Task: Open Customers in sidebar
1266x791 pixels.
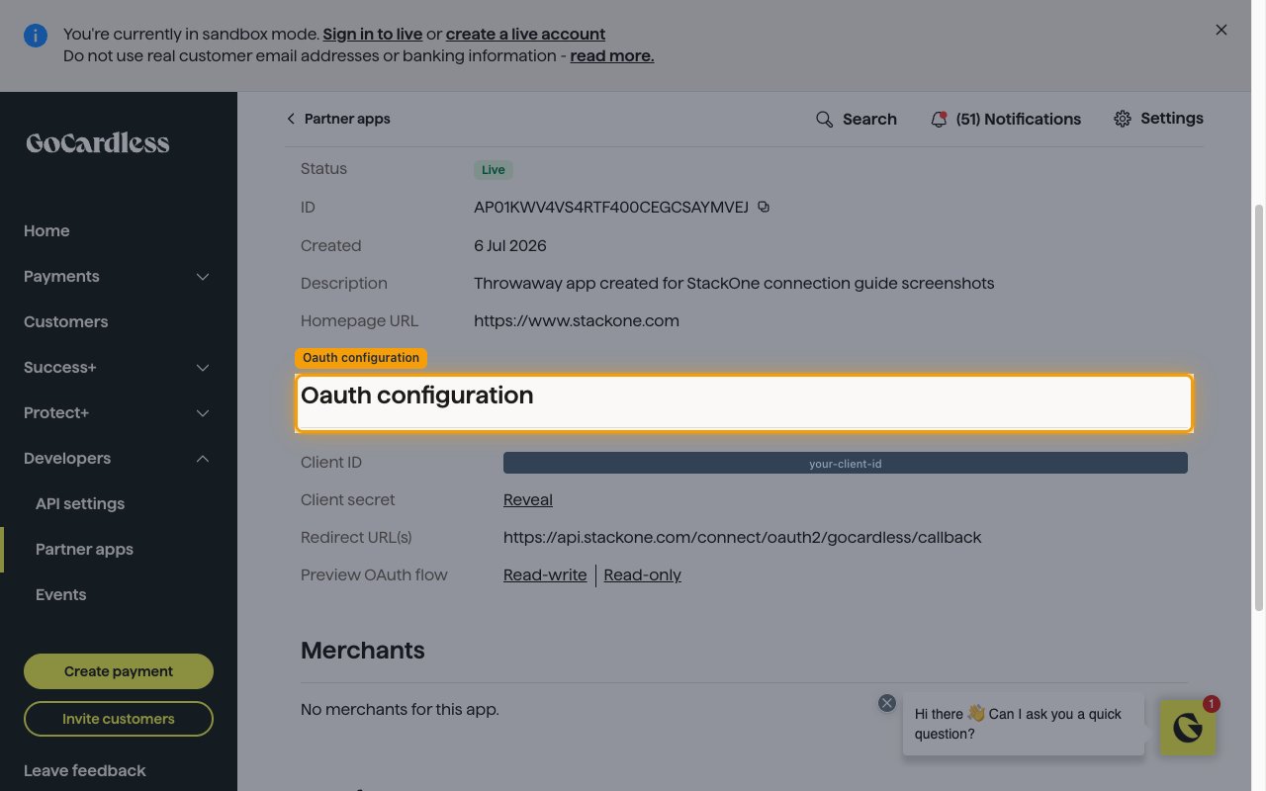Action: pyautogui.click(x=65, y=321)
